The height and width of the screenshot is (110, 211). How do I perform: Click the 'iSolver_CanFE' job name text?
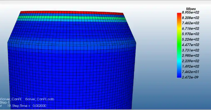click(11, 99)
